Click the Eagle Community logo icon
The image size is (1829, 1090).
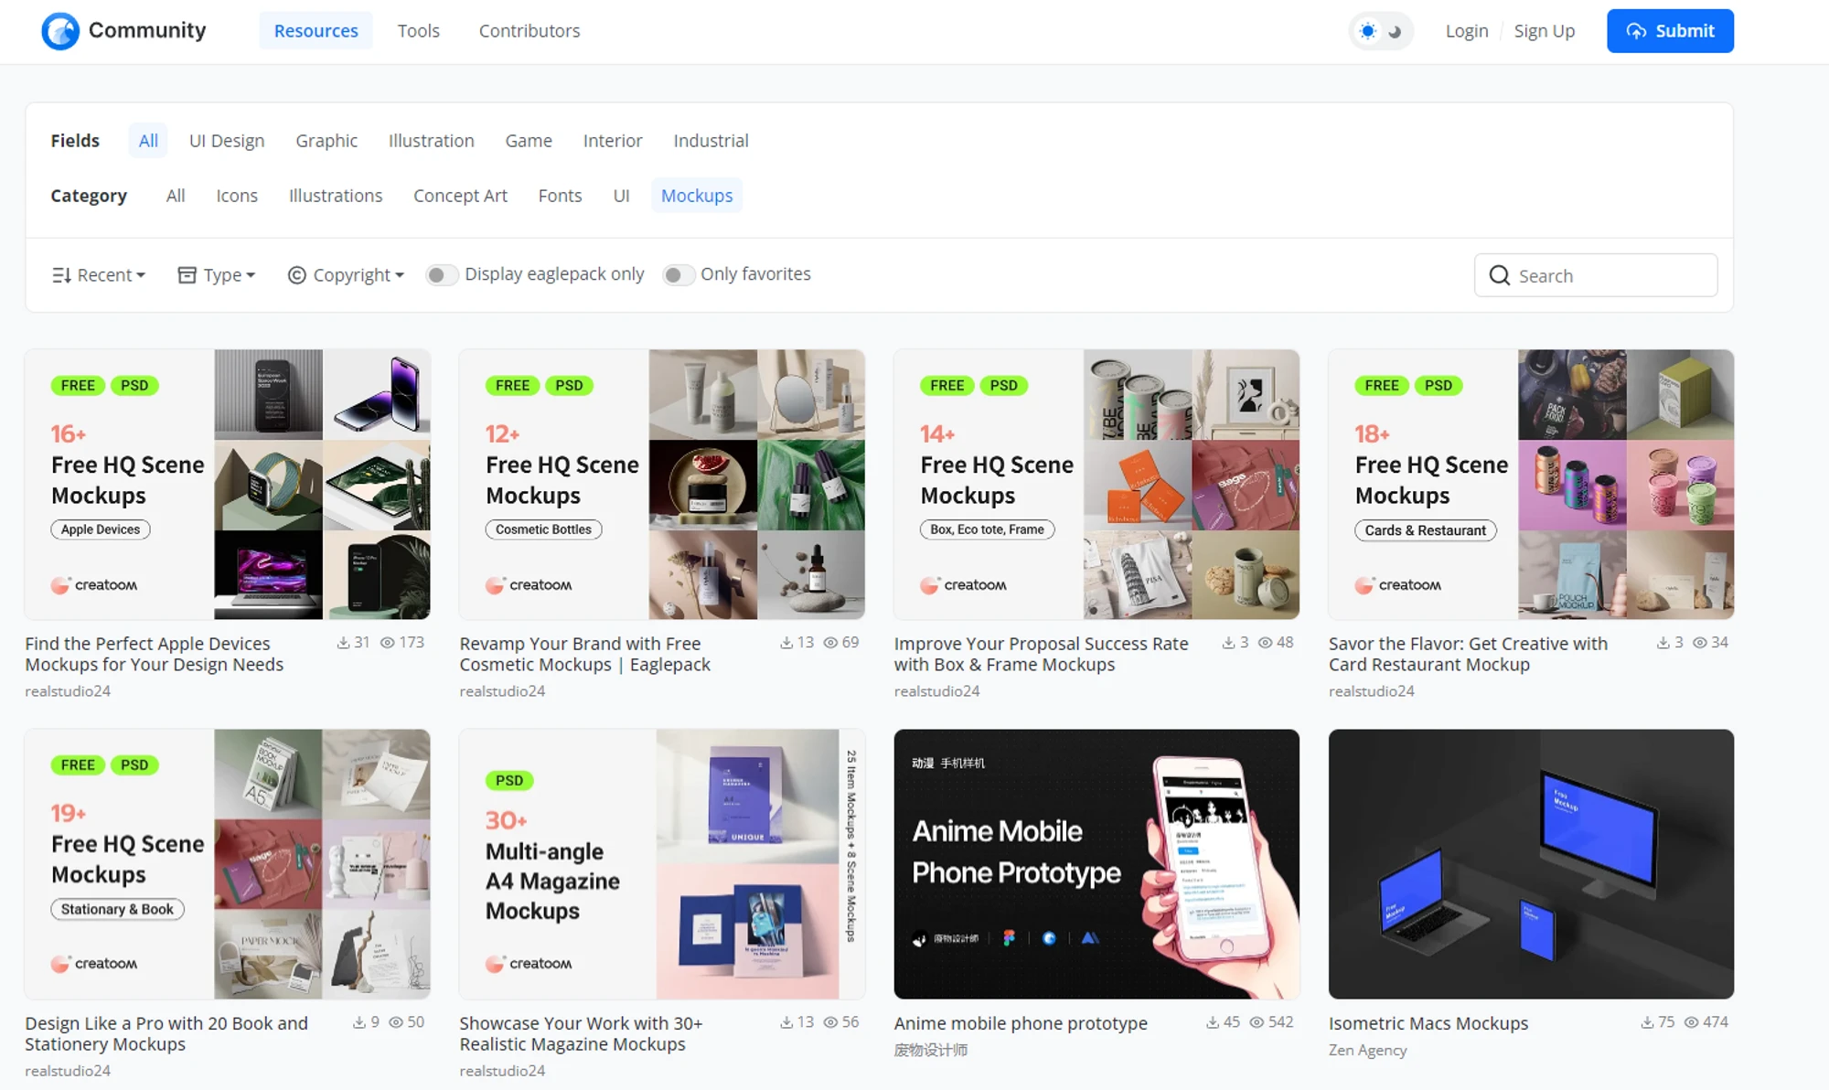coord(60,31)
